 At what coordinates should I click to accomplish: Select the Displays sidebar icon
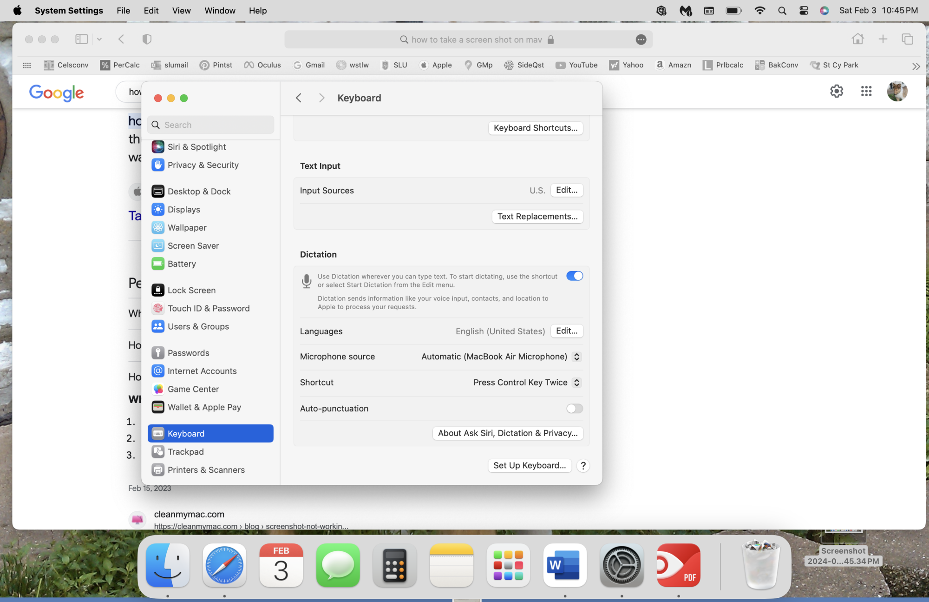[158, 210]
